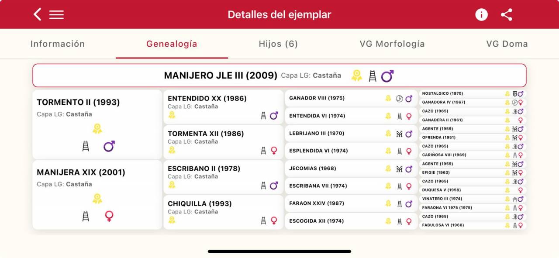Open ancestor ESCRIBANO II (1978)
The height and width of the screenshot is (258, 559).
[204, 169]
